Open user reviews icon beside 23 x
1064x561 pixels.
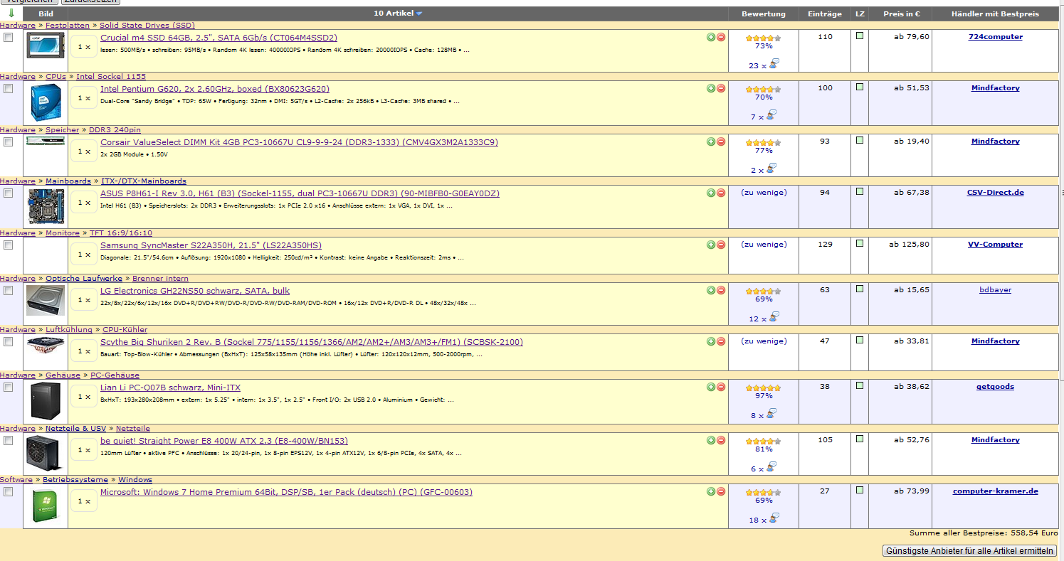[x=773, y=64]
